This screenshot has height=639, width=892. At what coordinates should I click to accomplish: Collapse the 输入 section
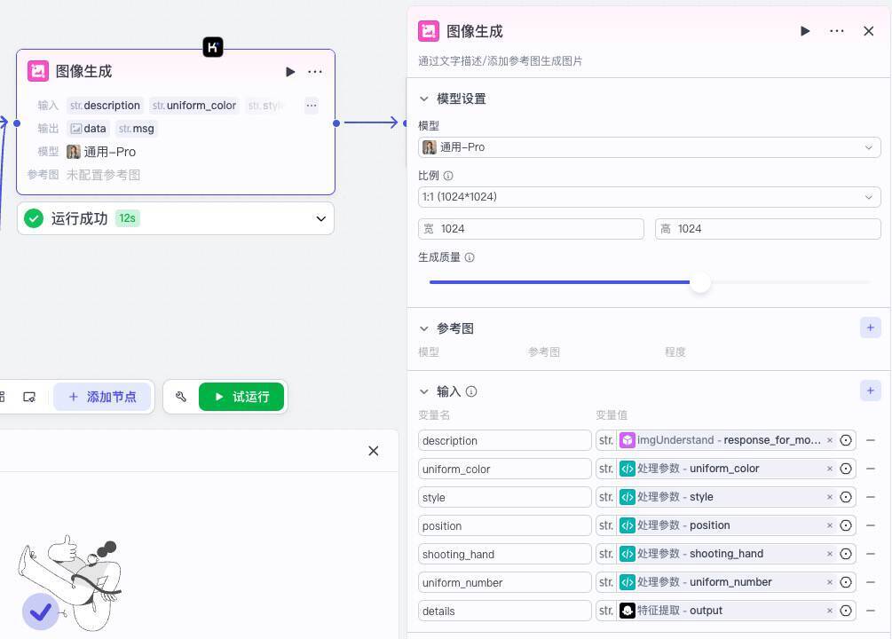[x=424, y=391]
